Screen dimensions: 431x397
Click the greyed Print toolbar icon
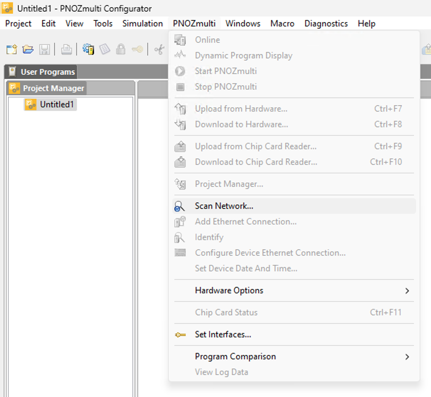[x=66, y=49]
